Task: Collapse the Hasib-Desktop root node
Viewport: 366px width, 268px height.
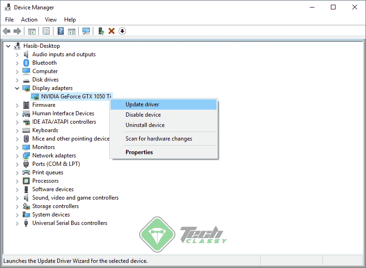Action: (x=8, y=46)
